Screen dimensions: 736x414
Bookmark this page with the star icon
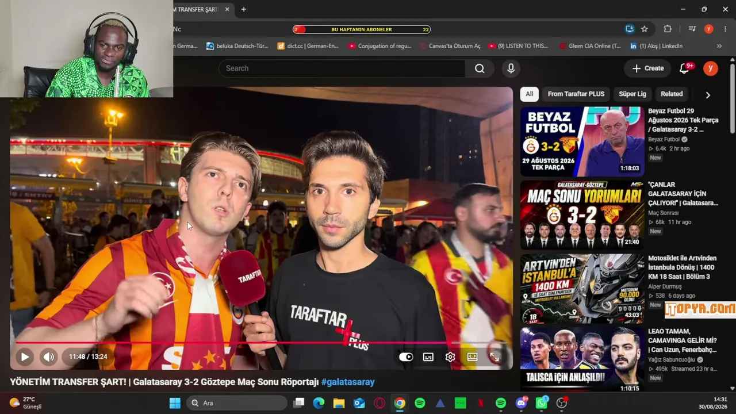(645, 29)
